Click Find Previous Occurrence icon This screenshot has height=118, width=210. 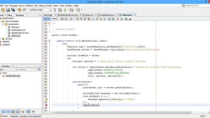click(x=81, y=19)
